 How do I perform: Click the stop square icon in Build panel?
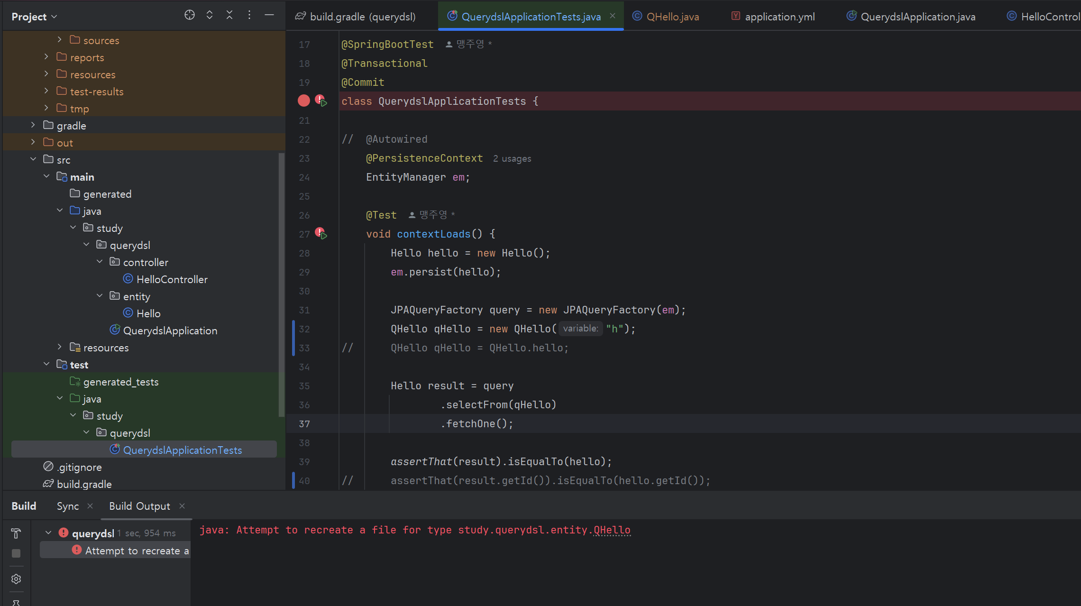(16, 553)
